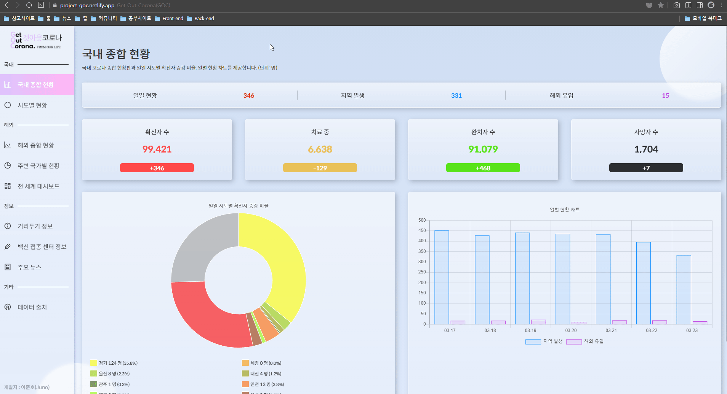Screen dimensions: 727x394
Task: Reload the page with the refresh icon
Action: (x=29, y=5)
